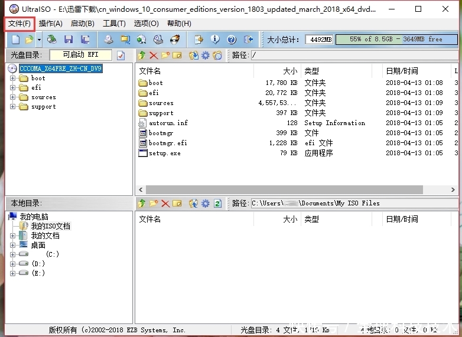Image resolution: width=462 pixels, height=337 pixels.
Task: Click the Extract icon in disc toolbar
Action: [x=194, y=55]
